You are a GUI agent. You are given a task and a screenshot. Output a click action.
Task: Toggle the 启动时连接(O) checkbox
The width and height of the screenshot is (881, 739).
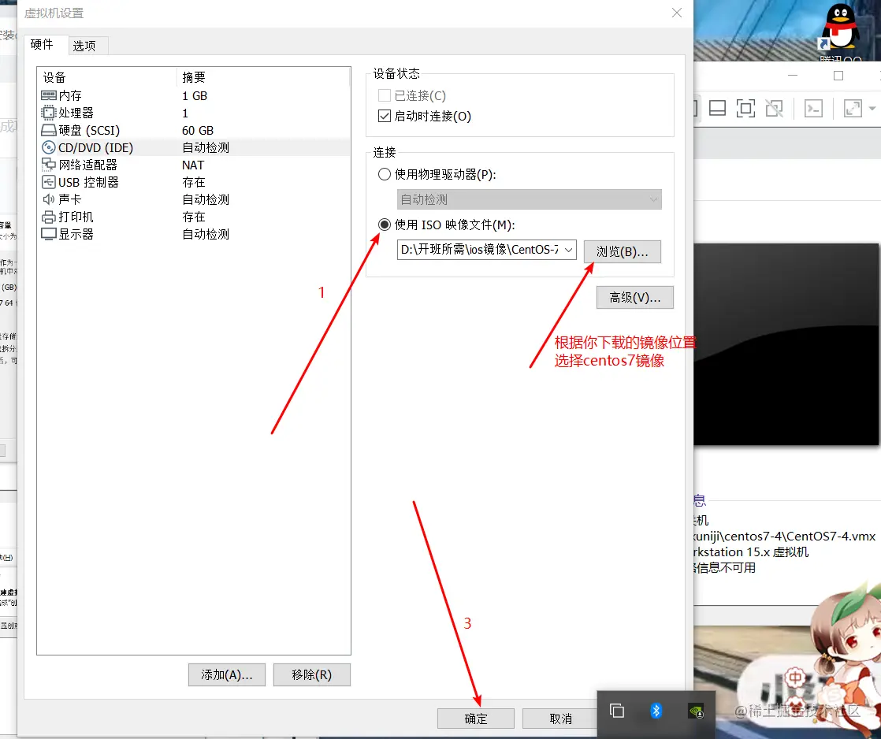point(385,116)
